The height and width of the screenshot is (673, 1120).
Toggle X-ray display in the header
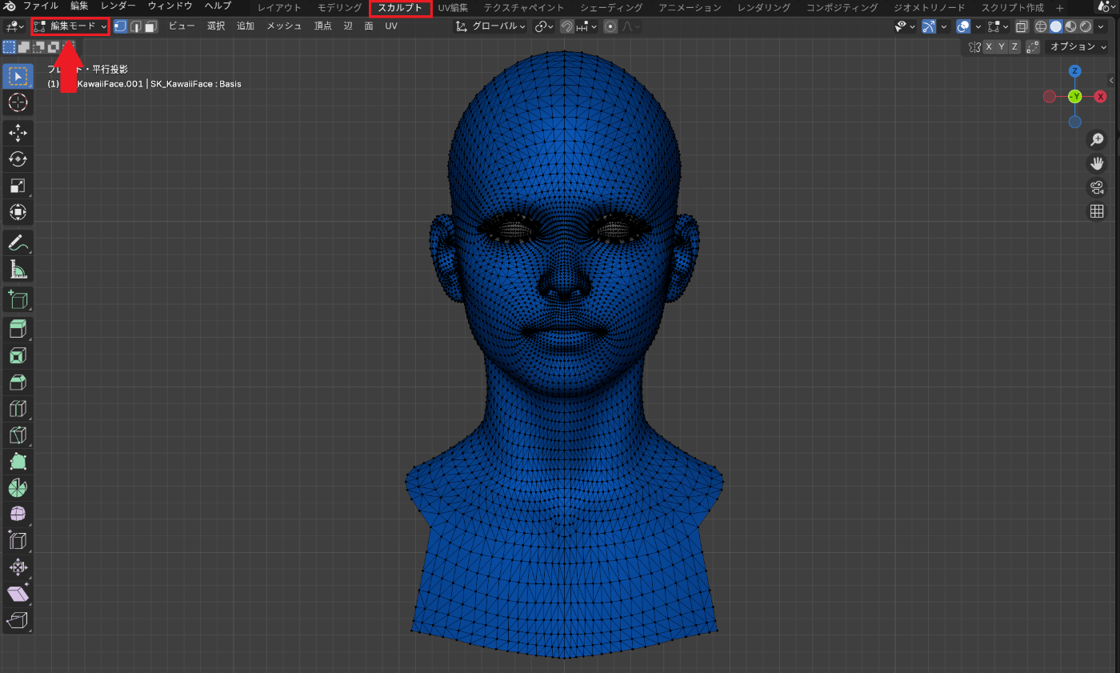(x=1022, y=26)
